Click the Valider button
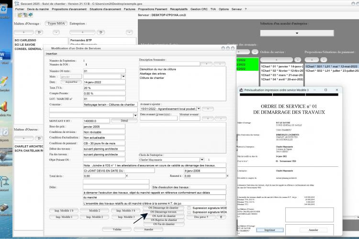The image size is (359, 239). coord(117,229)
